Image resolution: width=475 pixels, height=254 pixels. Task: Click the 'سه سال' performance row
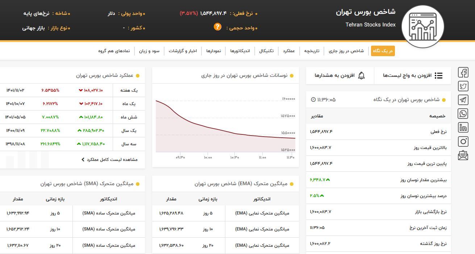[x=72, y=144]
